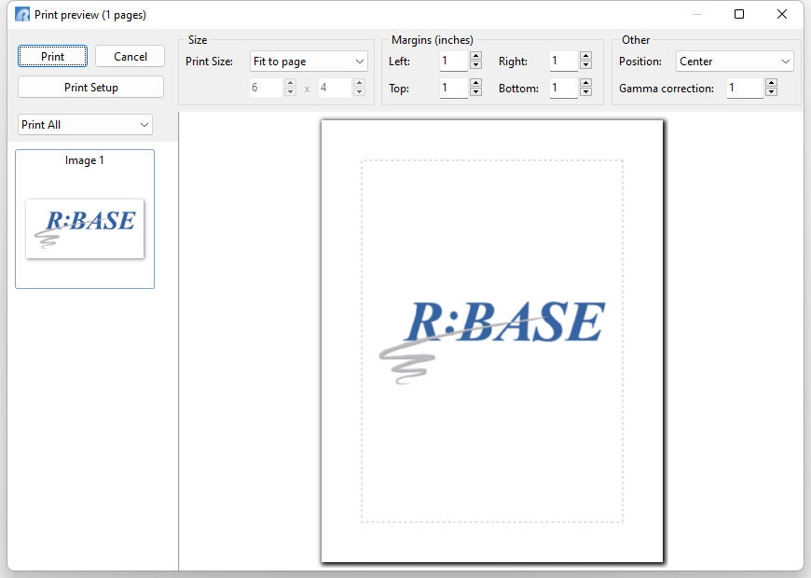Click the app icon in title bar

(22, 15)
